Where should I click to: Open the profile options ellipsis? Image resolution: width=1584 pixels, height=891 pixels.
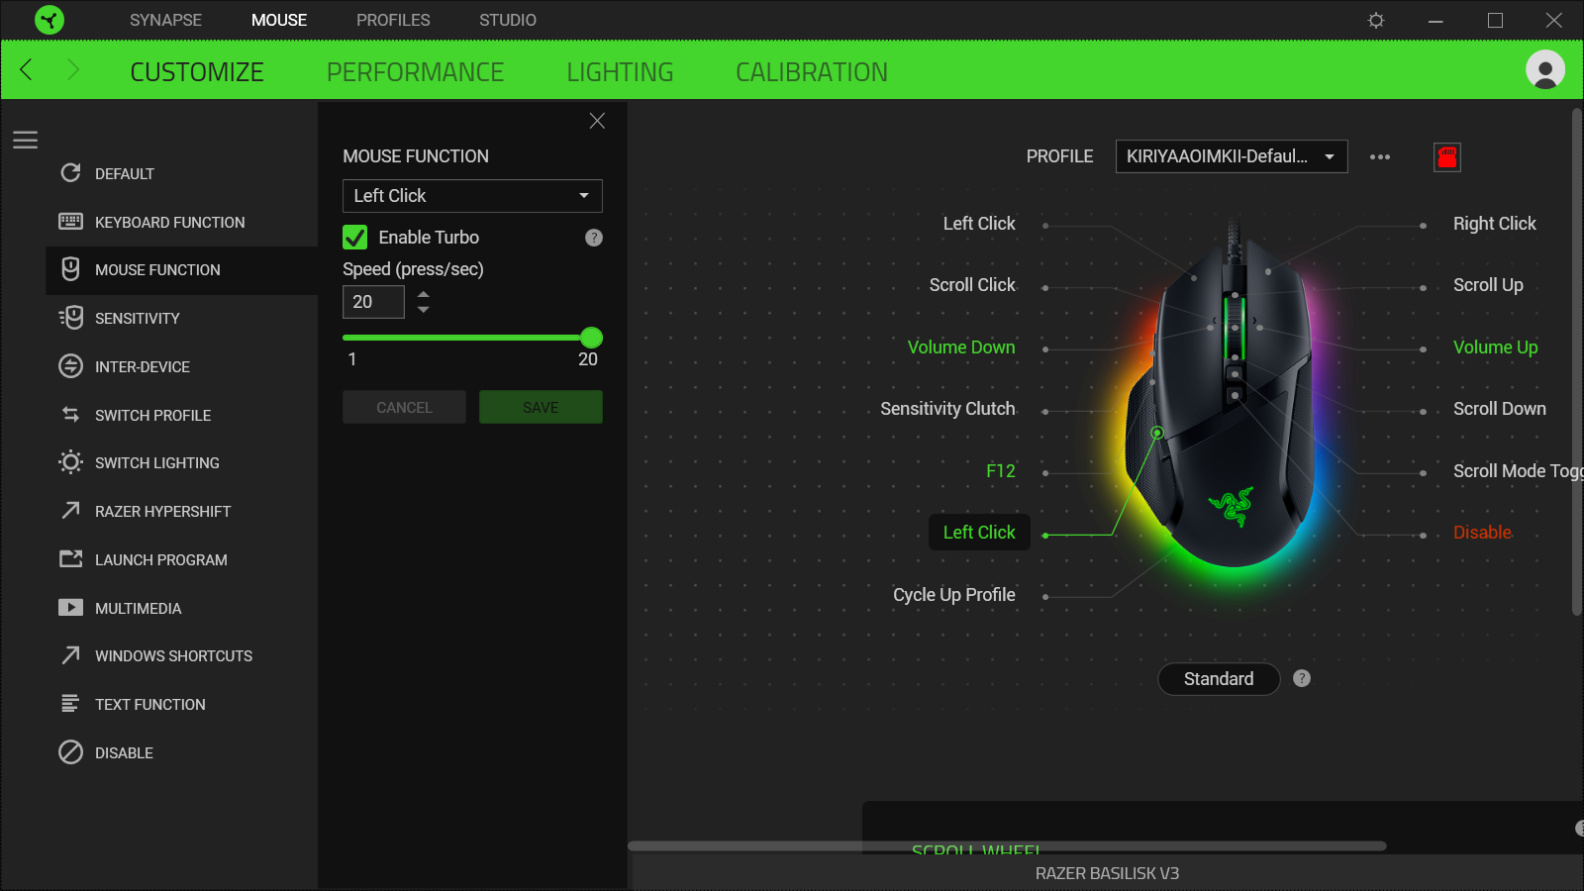pos(1380,156)
